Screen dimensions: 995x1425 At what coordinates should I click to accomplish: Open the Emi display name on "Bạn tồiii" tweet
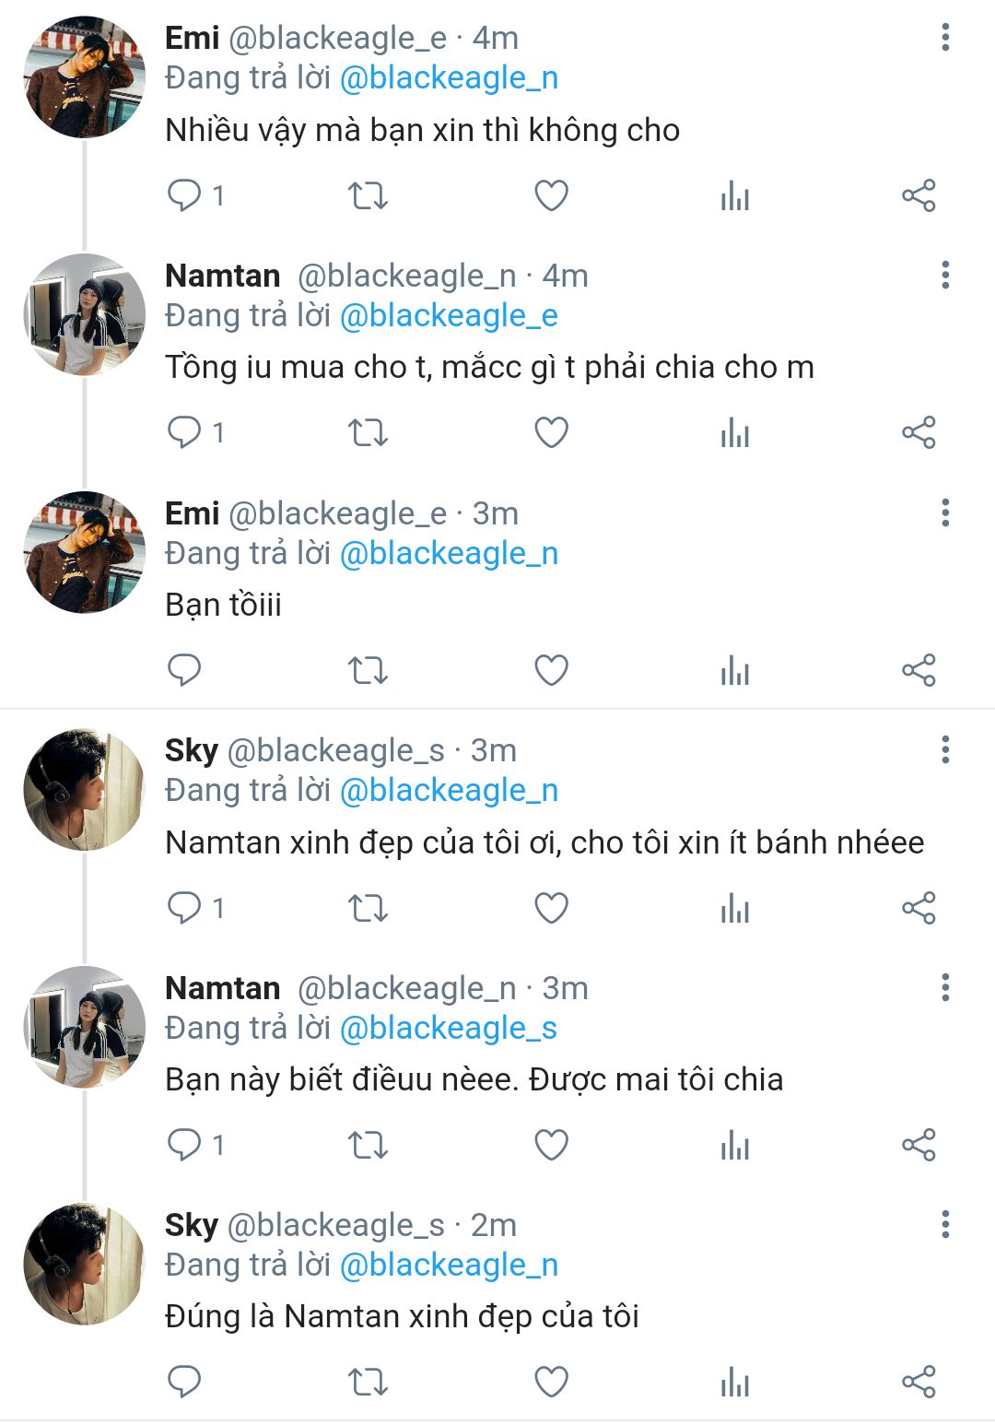(192, 513)
